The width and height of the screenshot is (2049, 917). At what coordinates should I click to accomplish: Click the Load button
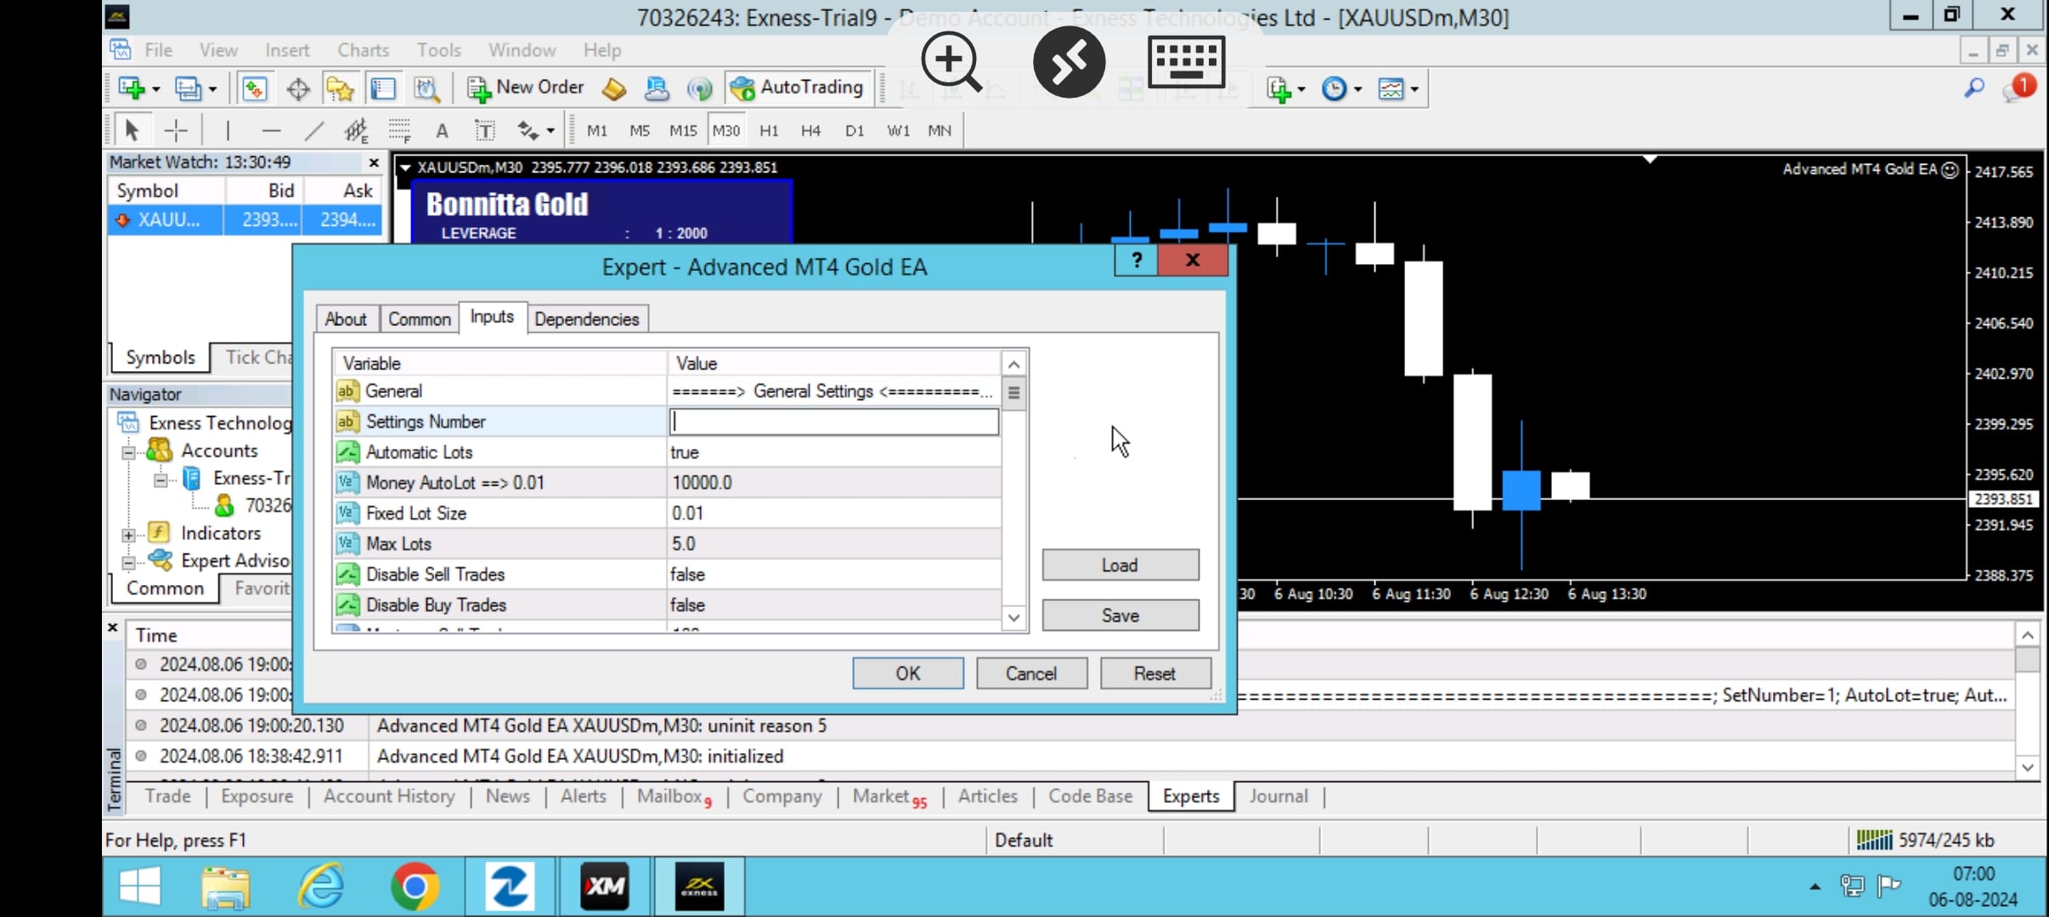tap(1120, 565)
